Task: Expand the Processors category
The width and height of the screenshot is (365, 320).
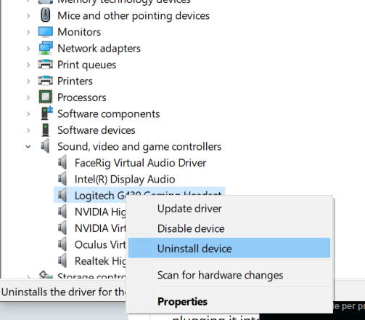Action: coord(28,97)
